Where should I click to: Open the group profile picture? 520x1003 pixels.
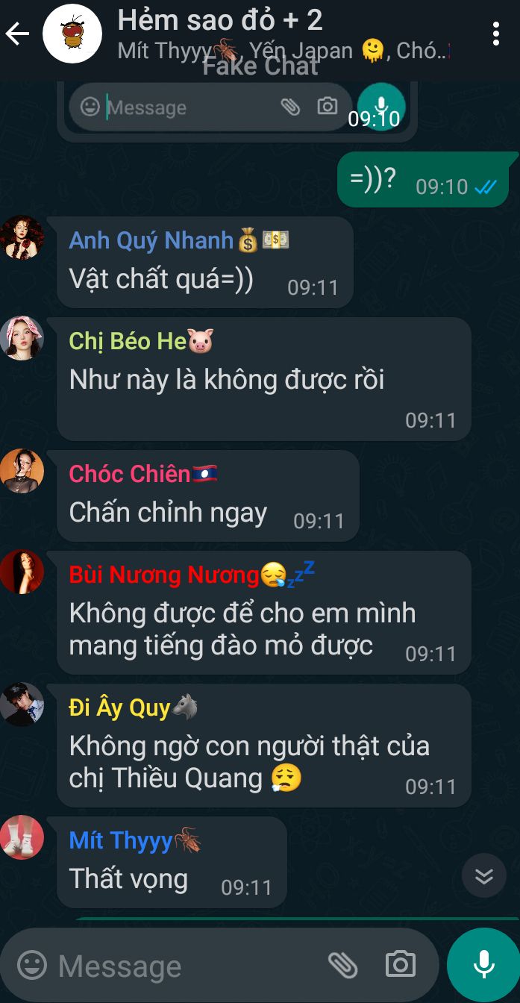coord(72,34)
